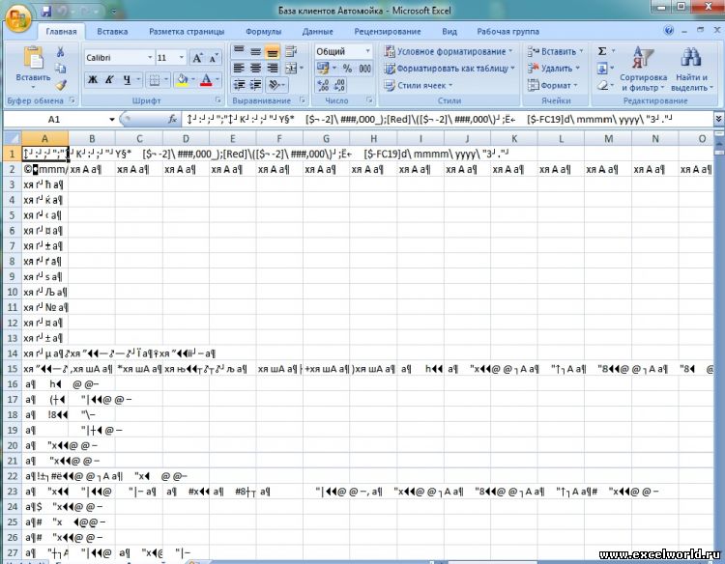Click Select All corner triangle

13,138
